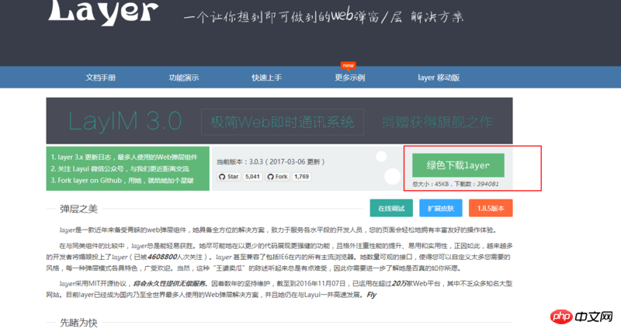Click the orange new badge
This screenshot has width=621, height=332.
pyautogui.click(x=348, y=65)
